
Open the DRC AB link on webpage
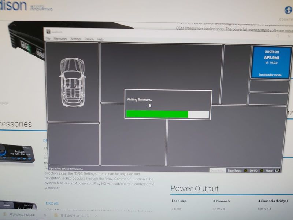[x=52, y=203]
